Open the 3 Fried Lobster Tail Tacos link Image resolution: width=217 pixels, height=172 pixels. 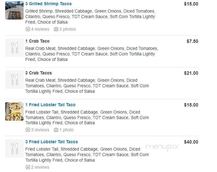tap(51, 142)
